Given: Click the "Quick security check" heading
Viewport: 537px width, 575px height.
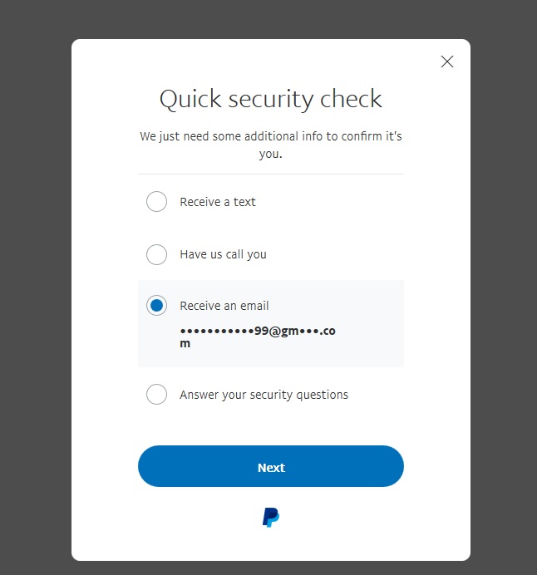Looking at the screenshot, I should coord(271,100).
